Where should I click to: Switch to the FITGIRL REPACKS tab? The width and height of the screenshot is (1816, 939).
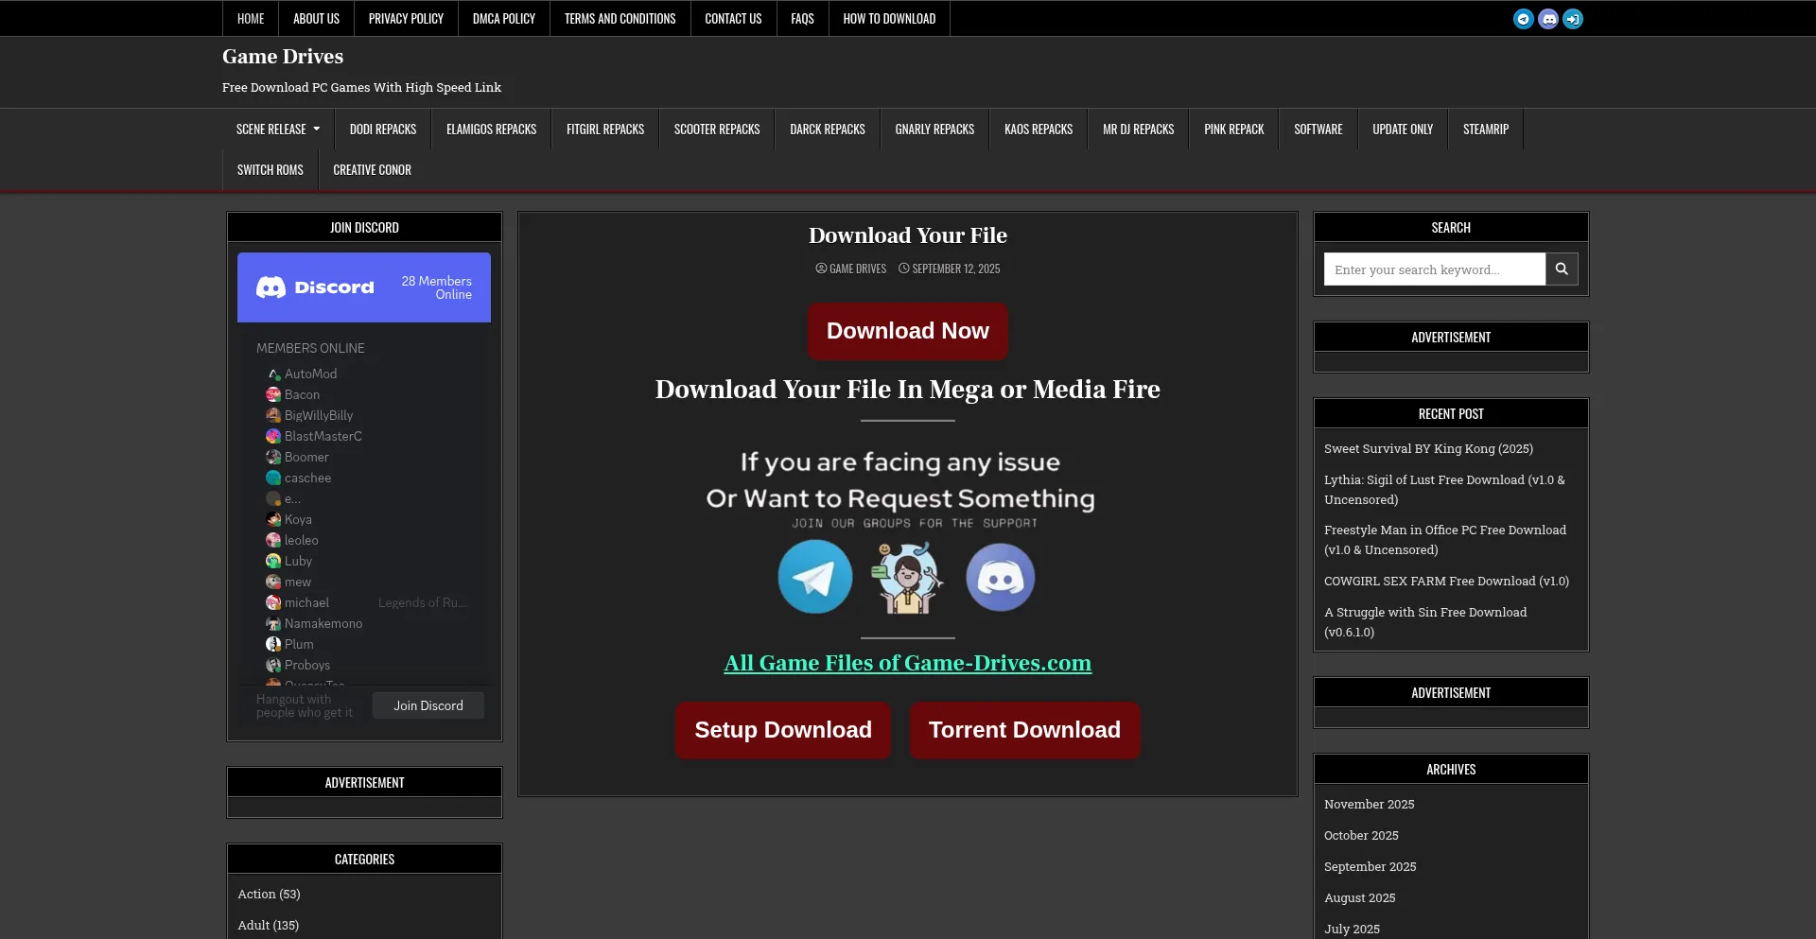pyautogui.click(x=604, y=129)
